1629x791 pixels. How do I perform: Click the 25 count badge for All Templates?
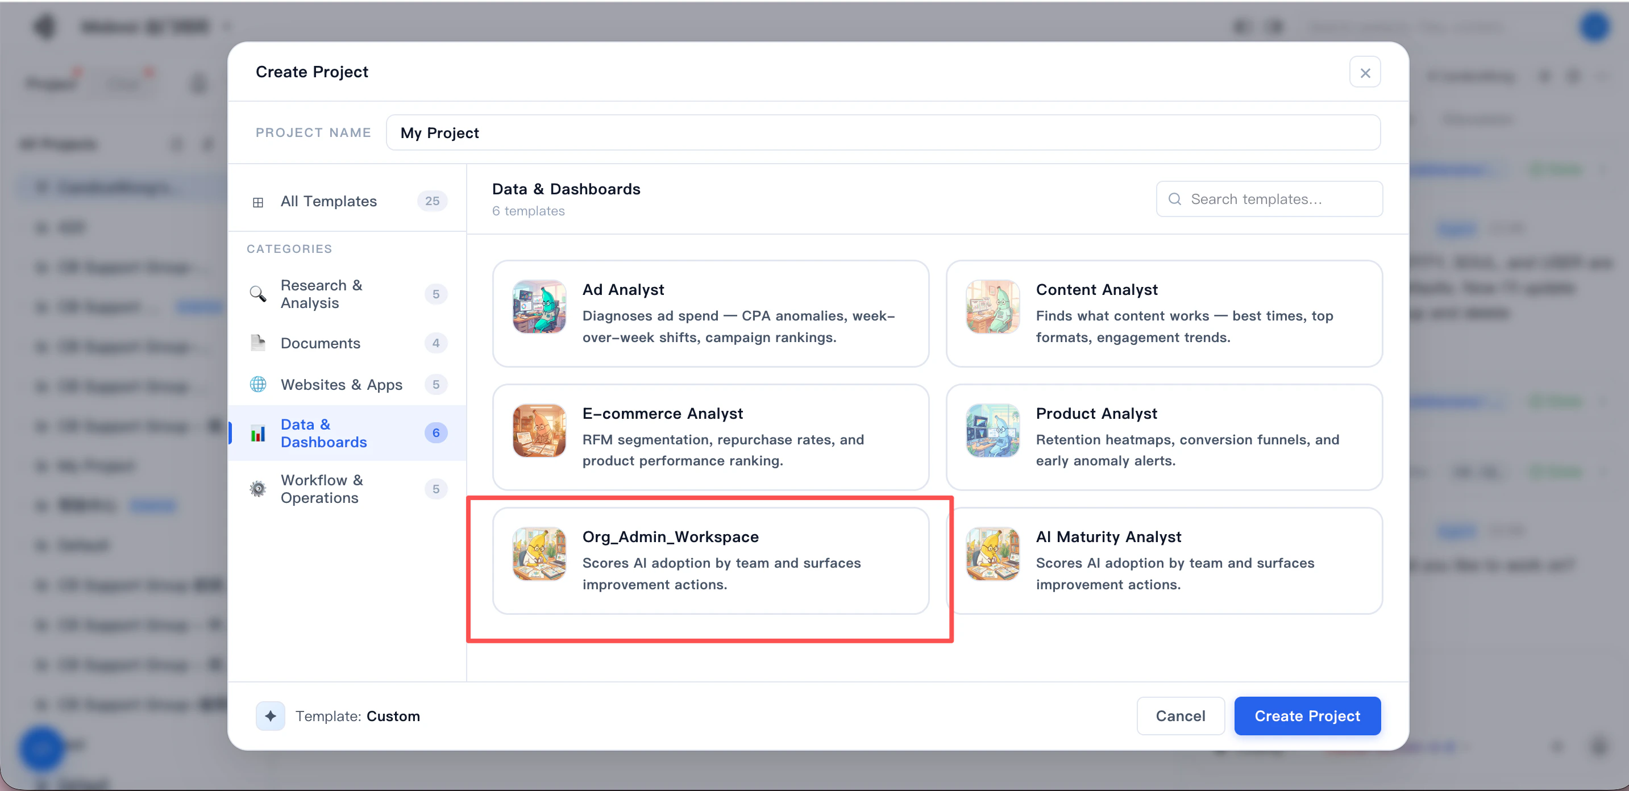pos(432,201)
